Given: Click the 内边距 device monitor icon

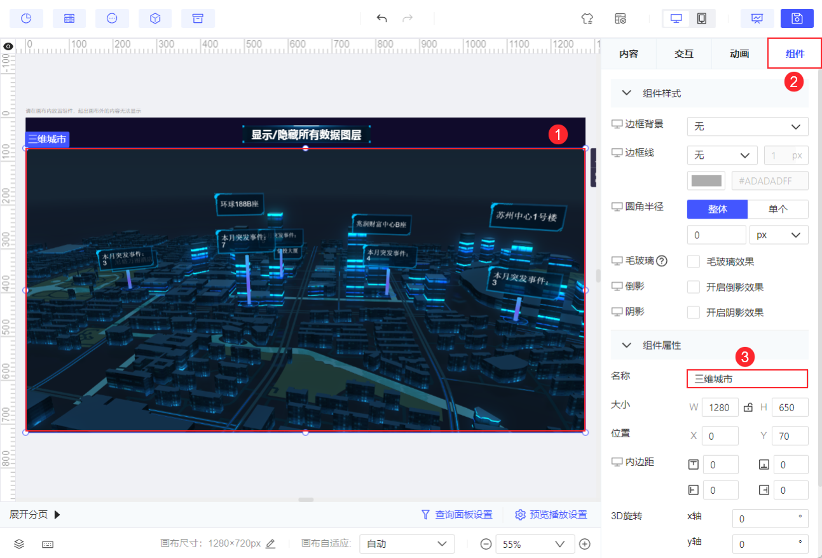Looking at the screenshot, I should coord(617,462).
